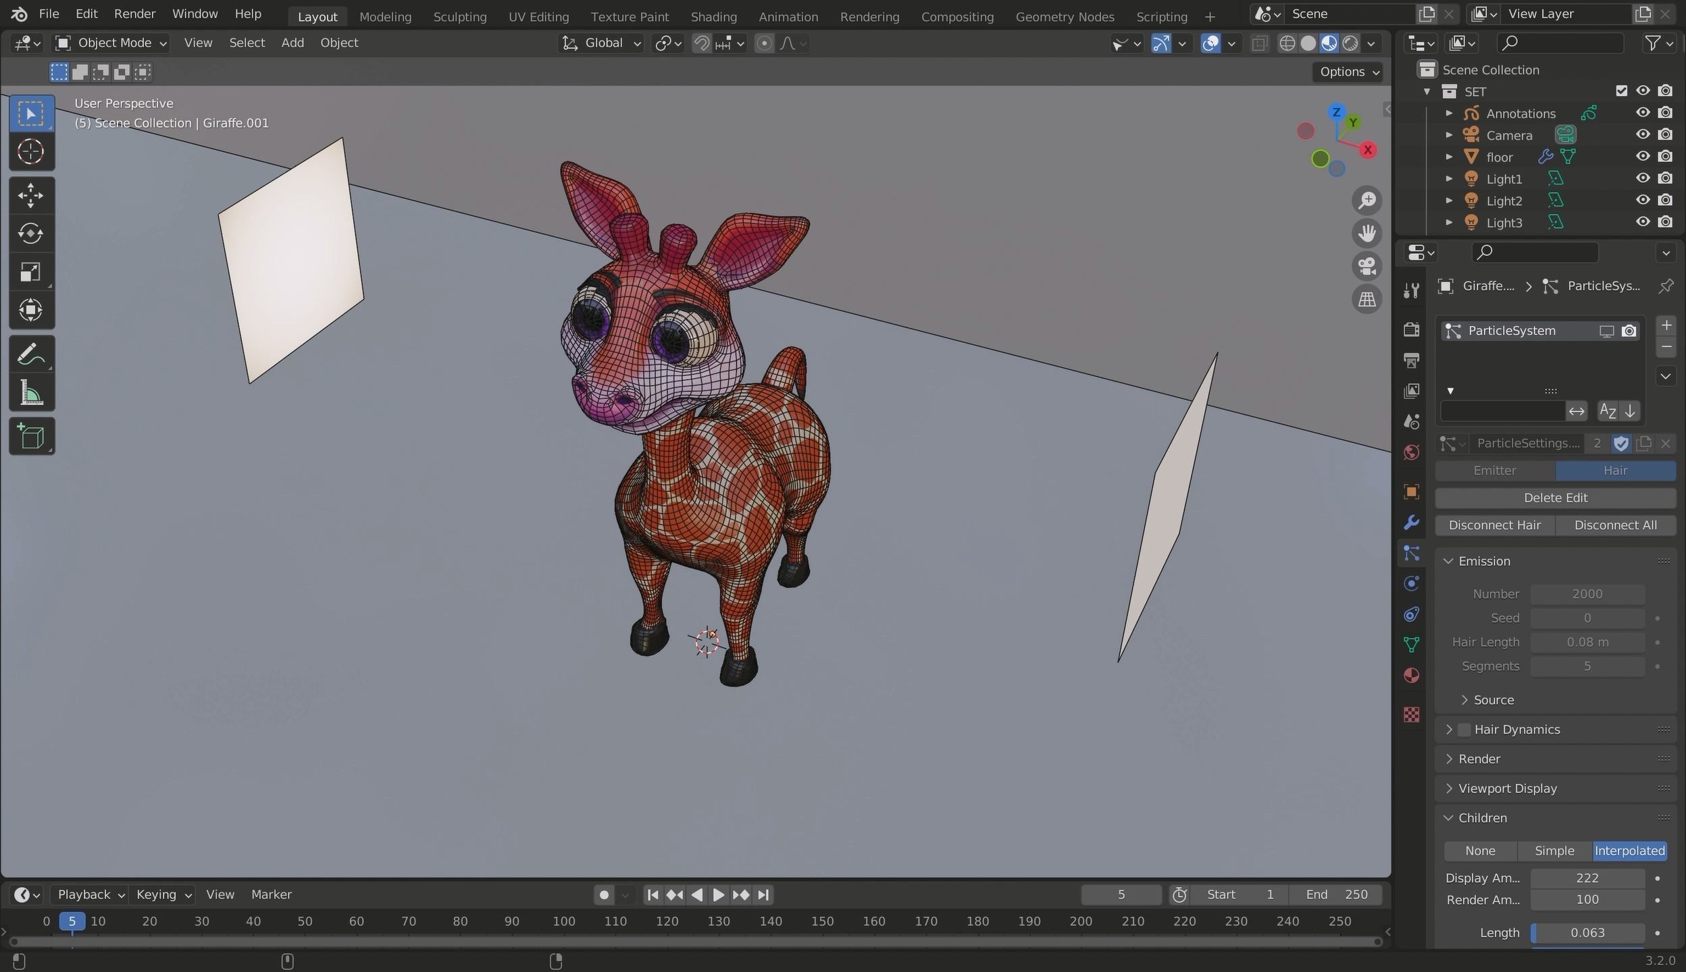Switch perspective/orthographic with grid icon
Viewport: 1686px width, 972px height.
point(1366,299)
